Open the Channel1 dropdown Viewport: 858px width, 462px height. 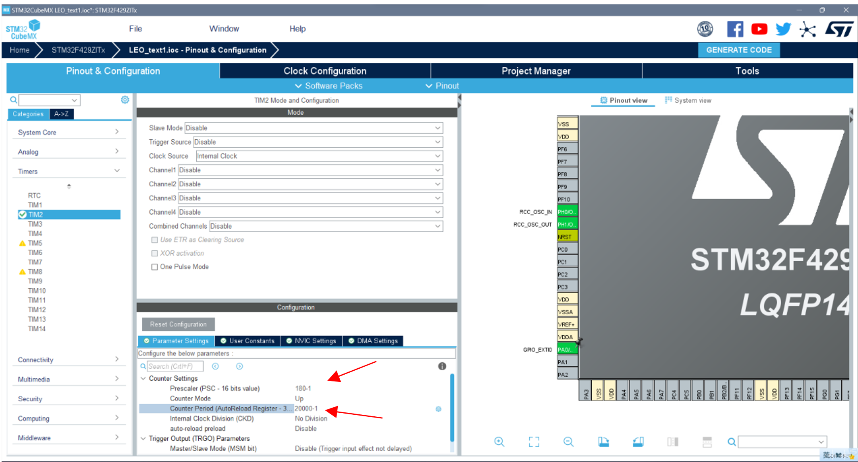(310, 170)
